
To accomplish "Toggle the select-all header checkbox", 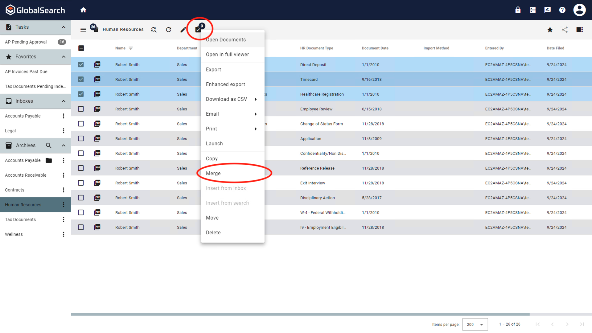I will coord(81,48).
